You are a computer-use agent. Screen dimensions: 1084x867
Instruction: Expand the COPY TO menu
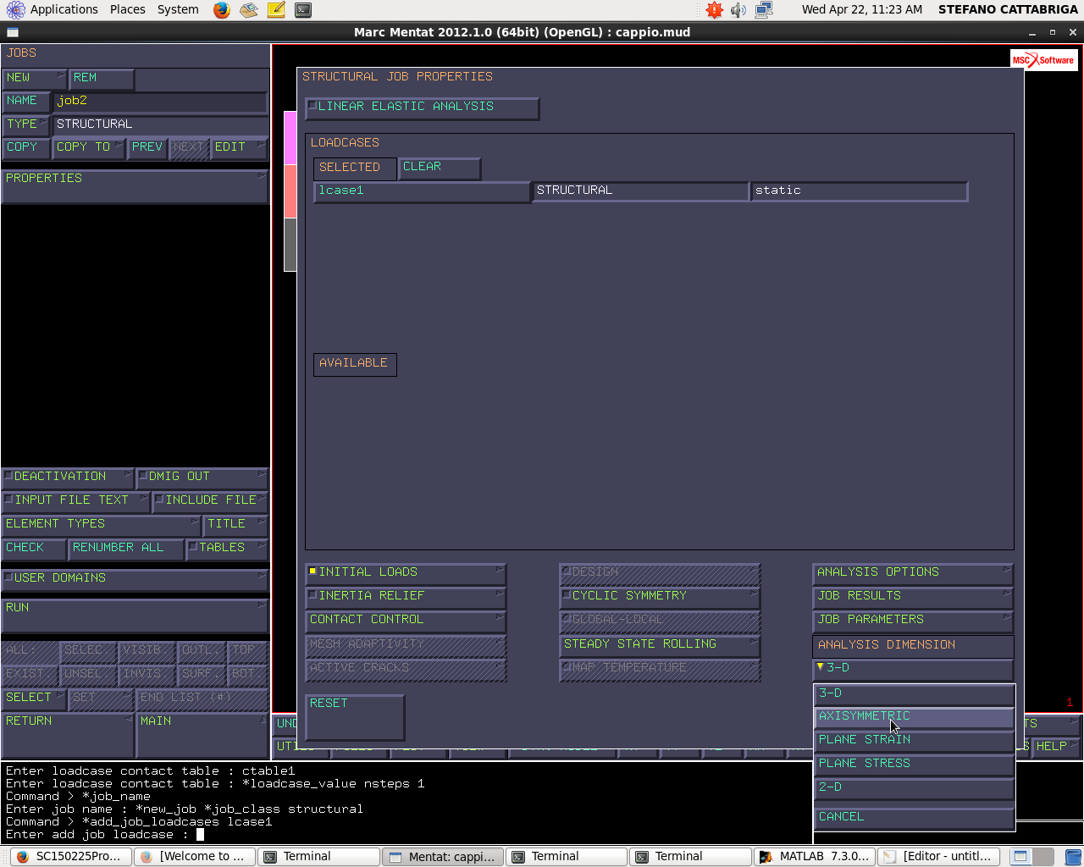pos(88,148)
